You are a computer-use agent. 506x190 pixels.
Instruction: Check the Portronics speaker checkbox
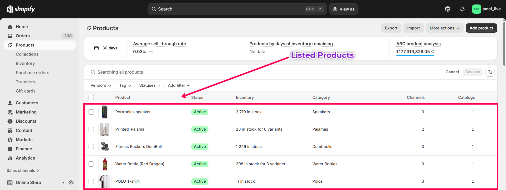pos(91,112)
